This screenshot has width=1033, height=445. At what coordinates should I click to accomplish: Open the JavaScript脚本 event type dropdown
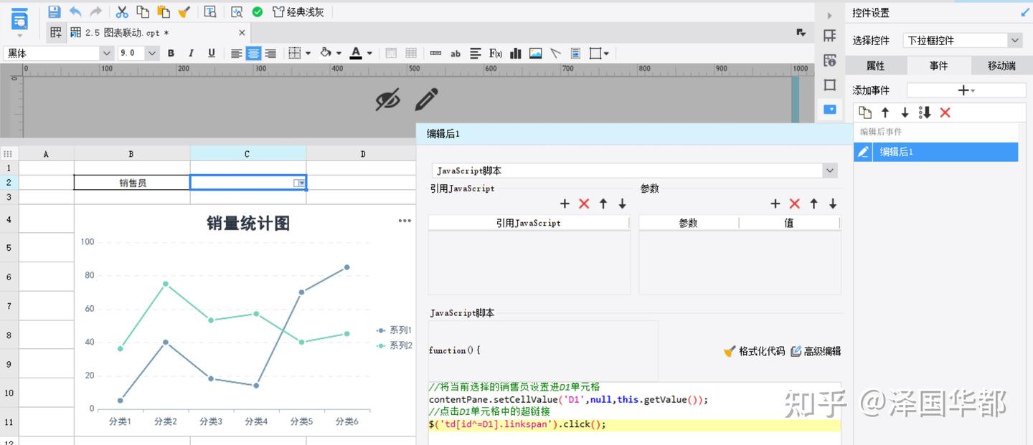[x=830, y=171]
